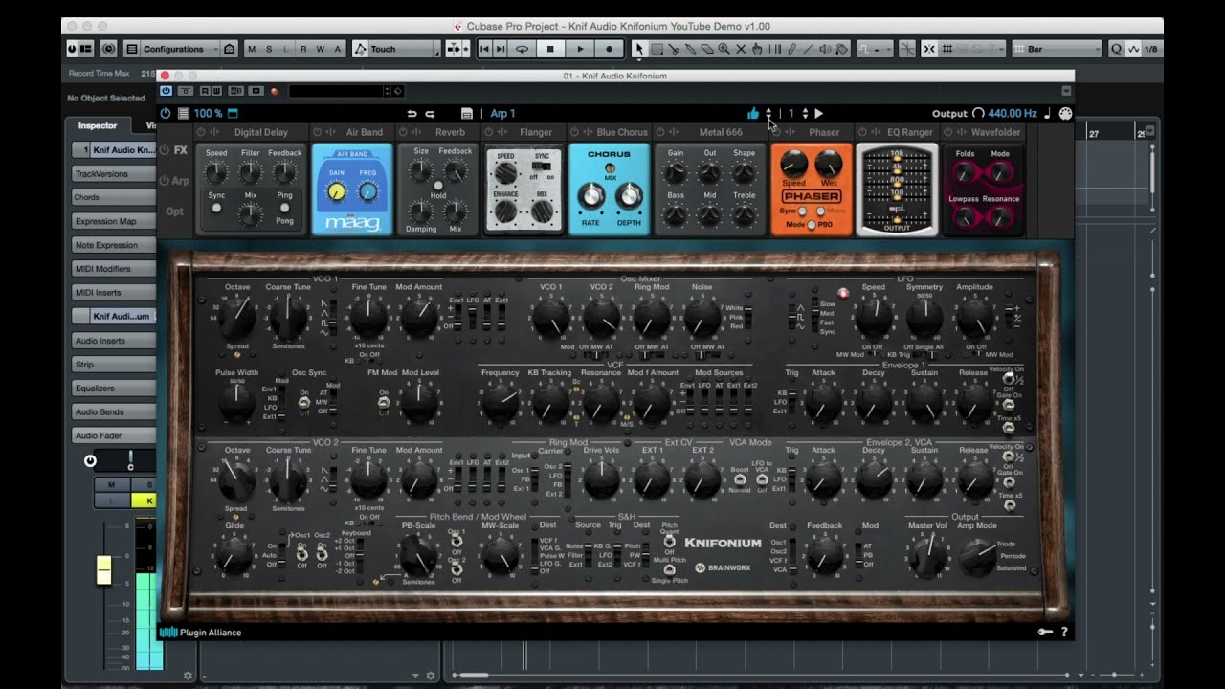Expand MIDI Modifiers inspector section

[x=114, y=269]
